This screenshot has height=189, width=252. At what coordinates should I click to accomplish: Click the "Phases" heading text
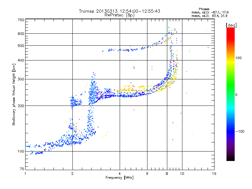(x=204, y=9)
